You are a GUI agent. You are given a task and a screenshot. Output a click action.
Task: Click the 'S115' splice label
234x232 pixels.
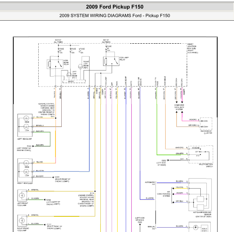[92, 193]
